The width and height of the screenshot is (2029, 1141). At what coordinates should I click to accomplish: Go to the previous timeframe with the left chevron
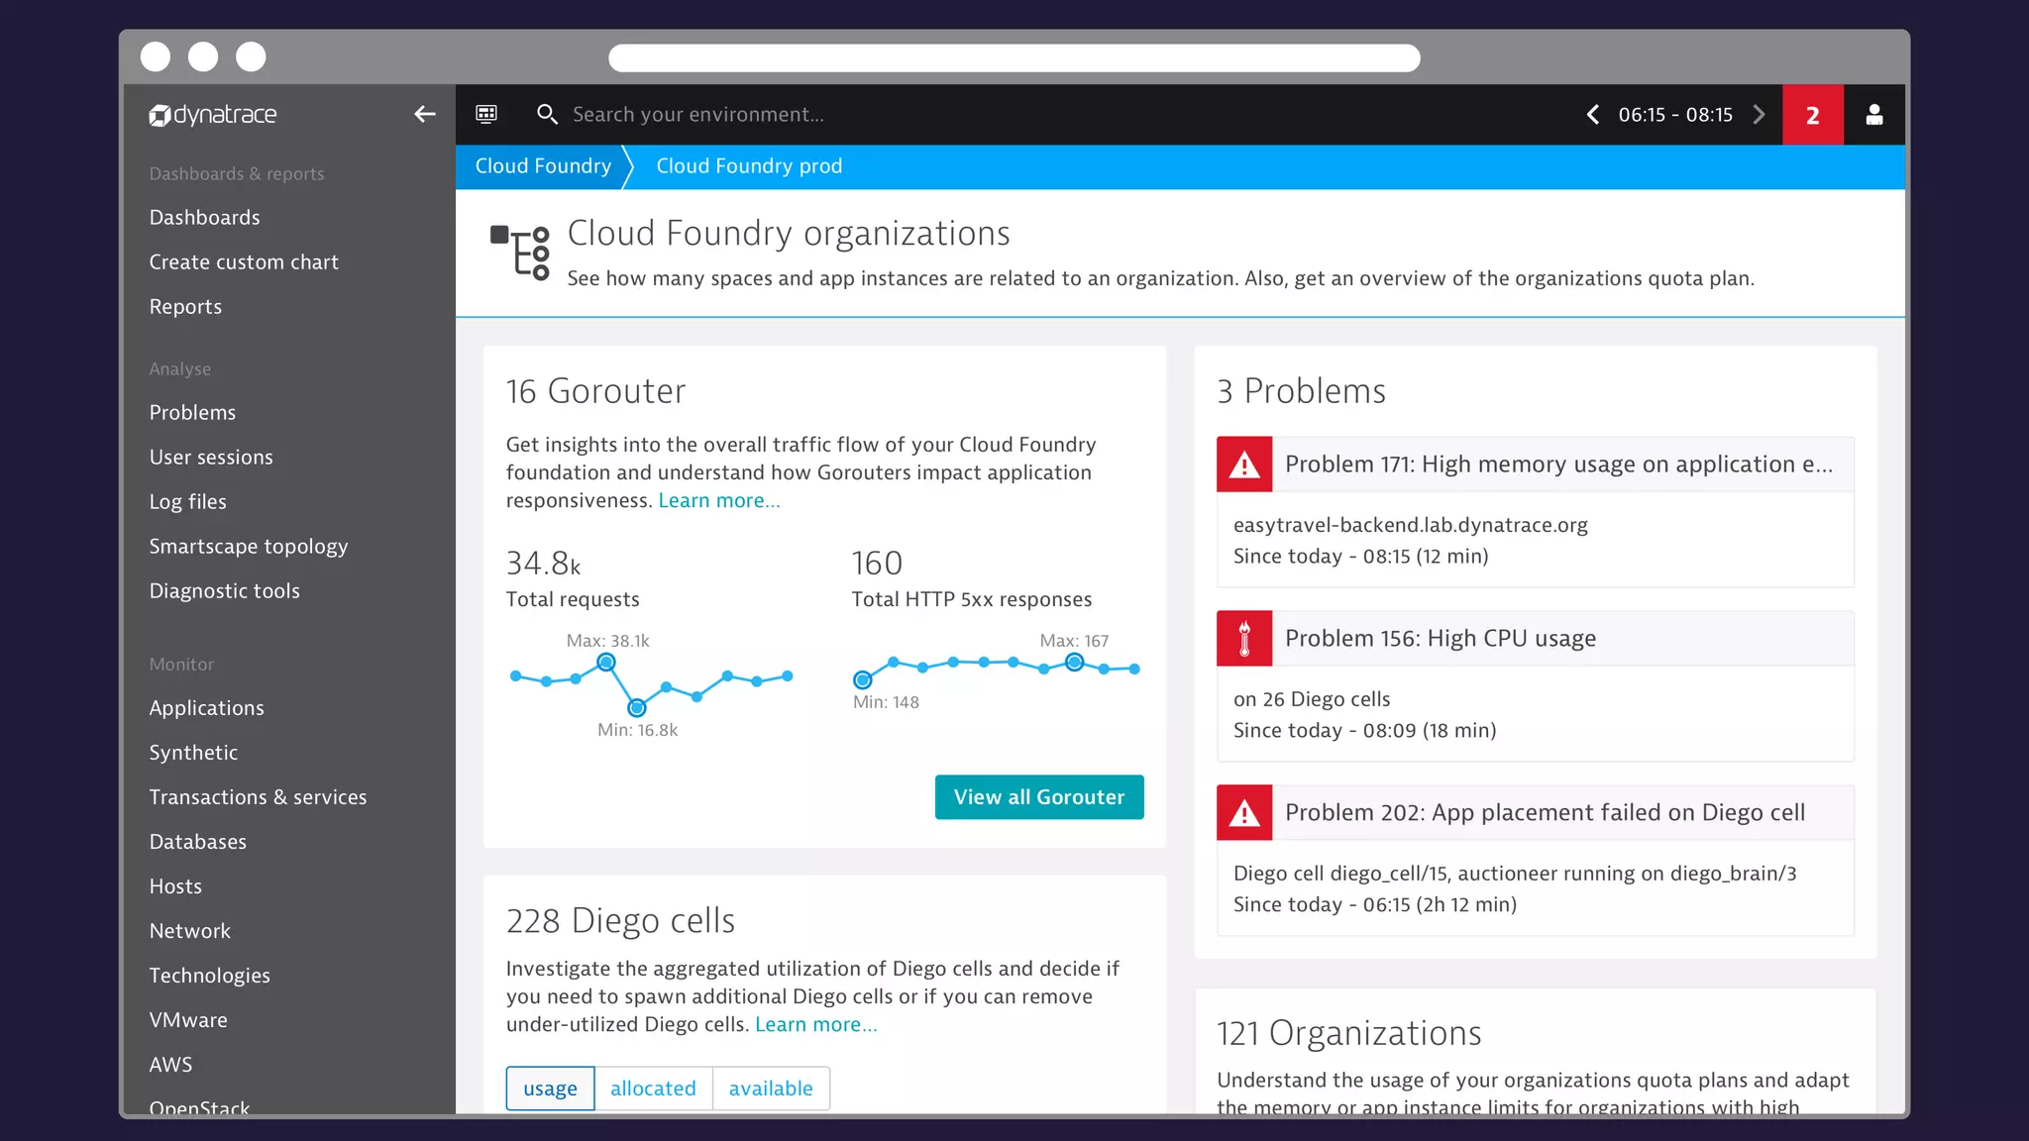pyautogui.click(x=1592, y=115)
